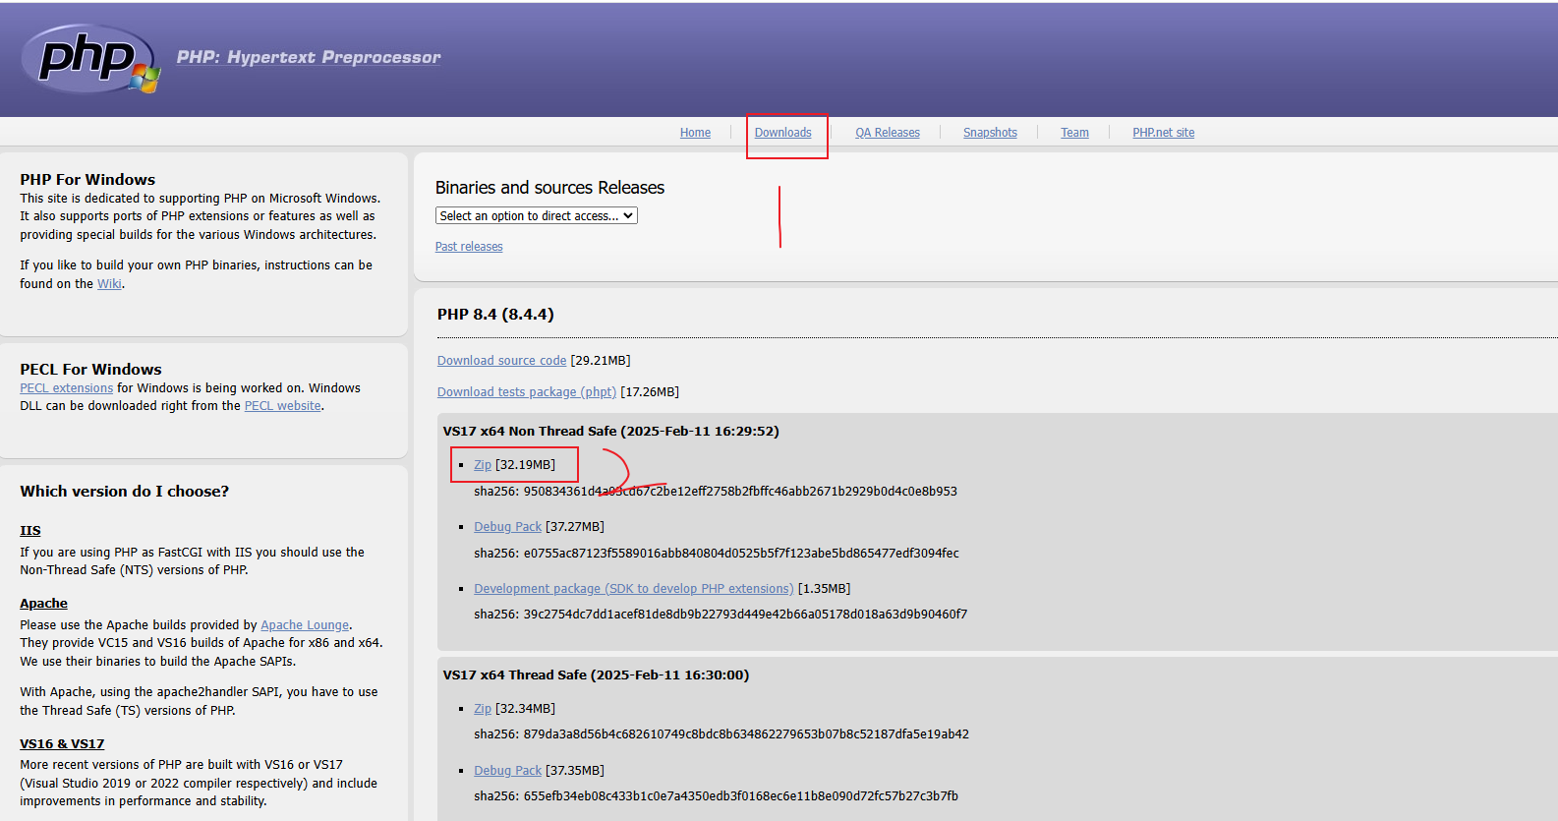Click the Download source code link
Viewport: 1558px width, 821px height.
click(x=501, y=361)
